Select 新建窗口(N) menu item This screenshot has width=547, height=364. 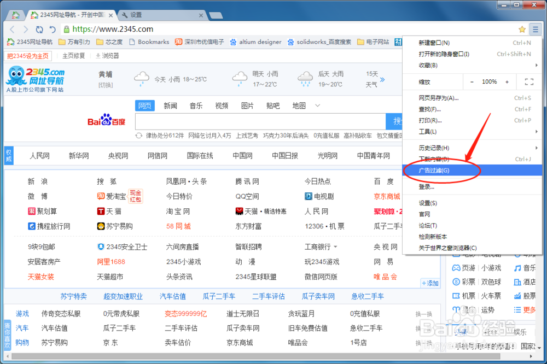(x=472, y=43)
